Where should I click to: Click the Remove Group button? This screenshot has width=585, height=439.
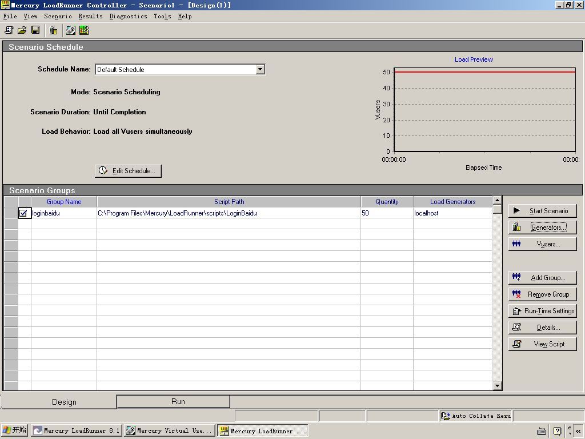543,294
